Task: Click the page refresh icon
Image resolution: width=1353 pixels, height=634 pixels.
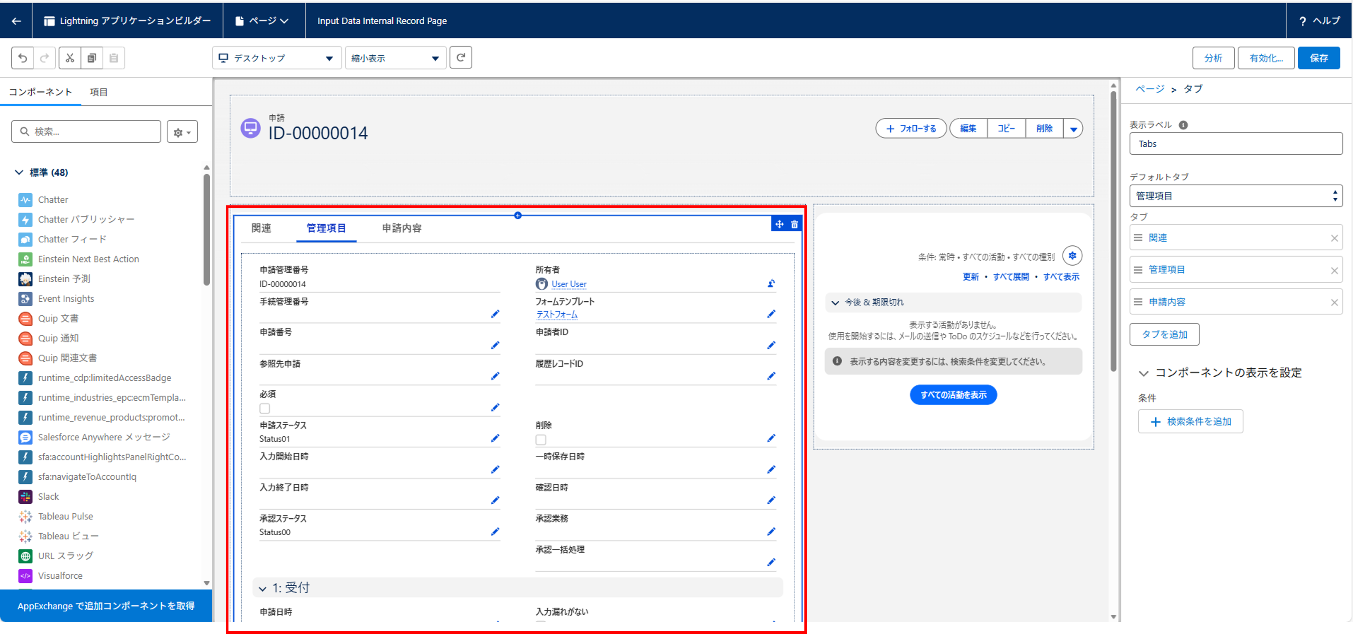Action: 461,58
